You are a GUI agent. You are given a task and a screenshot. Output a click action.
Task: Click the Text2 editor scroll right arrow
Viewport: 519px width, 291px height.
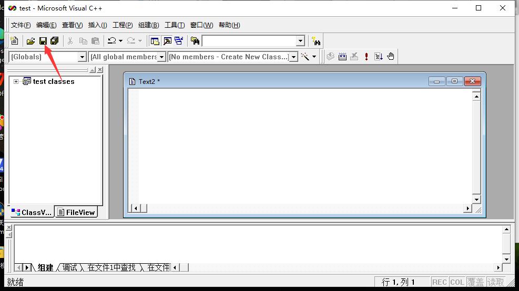[x=467, y=208]
